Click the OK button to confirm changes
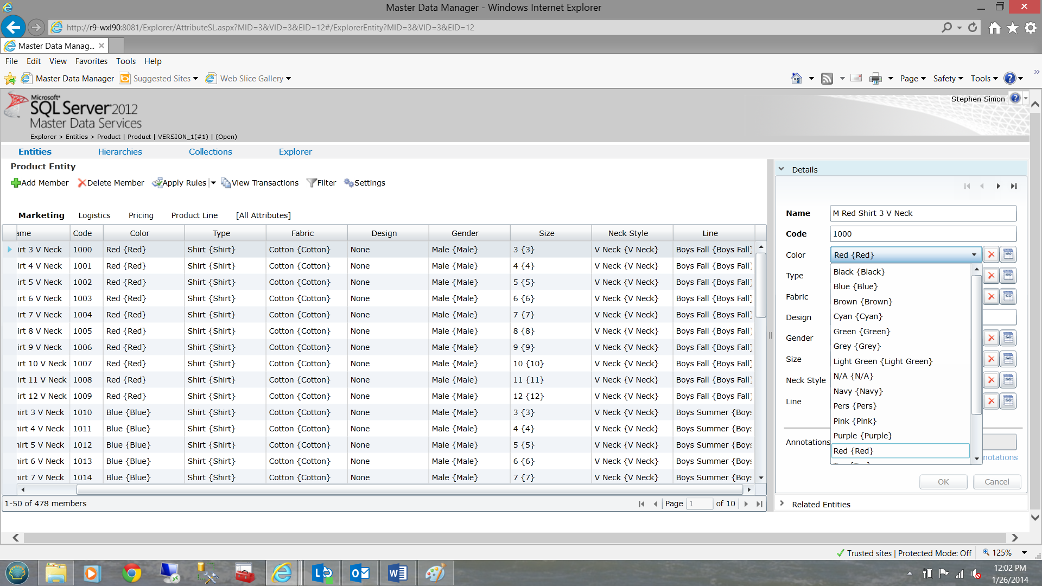1042x586 pixels. coord(943,481)
